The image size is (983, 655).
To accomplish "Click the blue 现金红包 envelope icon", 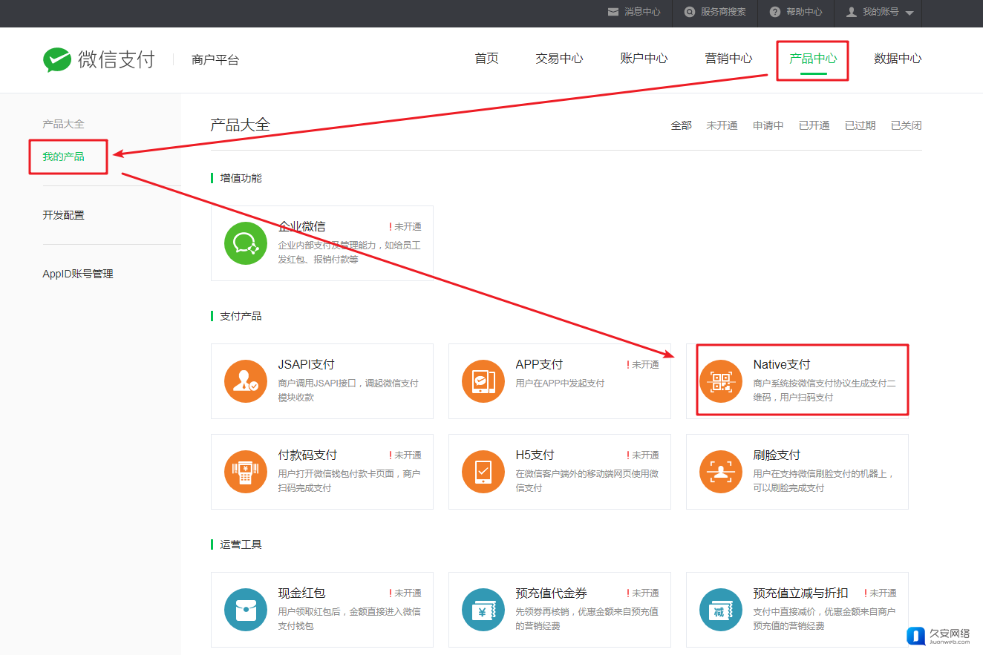I will coord(246,610).
